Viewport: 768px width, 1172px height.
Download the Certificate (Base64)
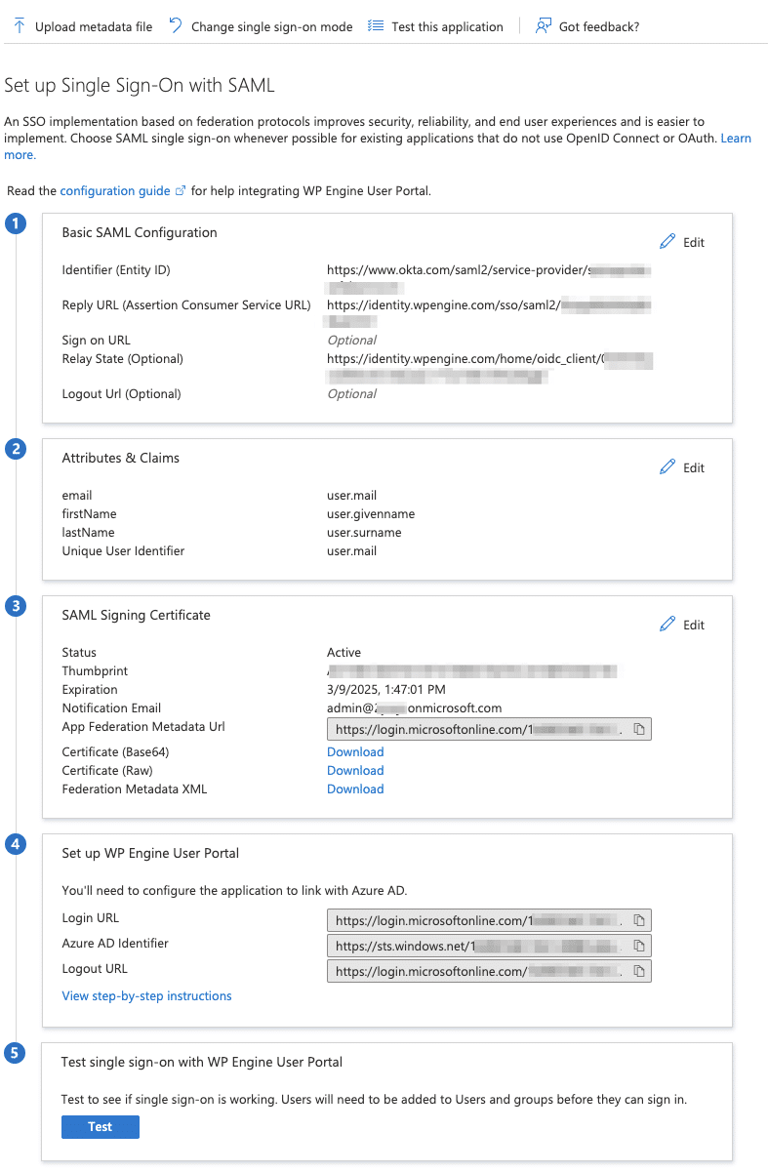click(x=354, y=751)
